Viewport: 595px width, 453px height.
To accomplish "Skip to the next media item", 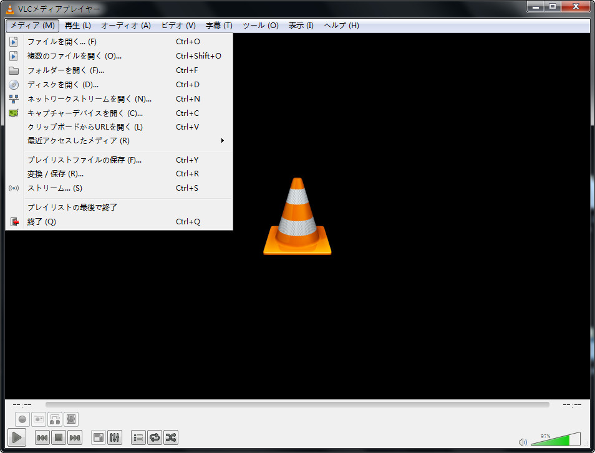I will point(74,437).
